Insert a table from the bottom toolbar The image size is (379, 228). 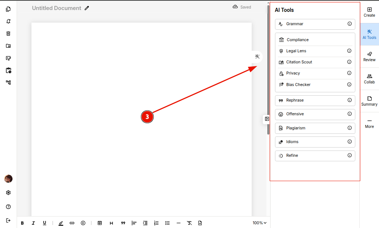[x=100, y=223]
